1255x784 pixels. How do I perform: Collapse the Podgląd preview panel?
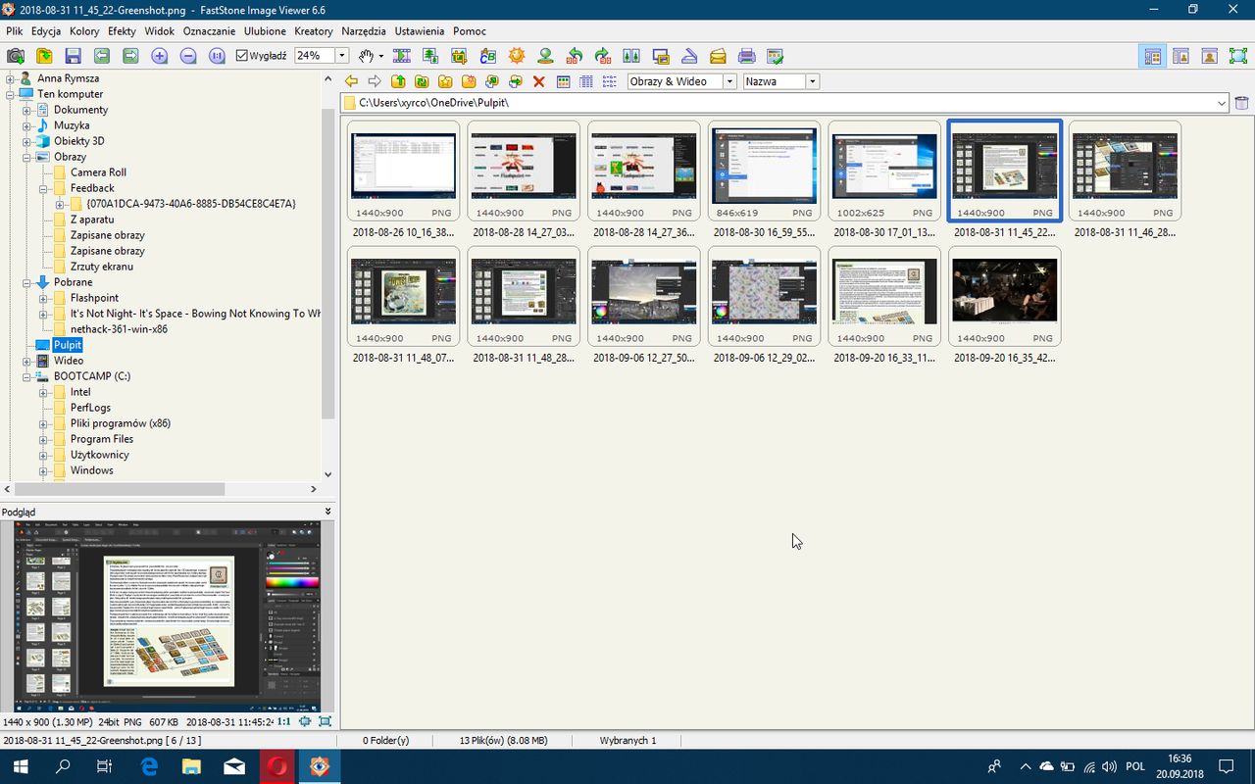[327, 512]
